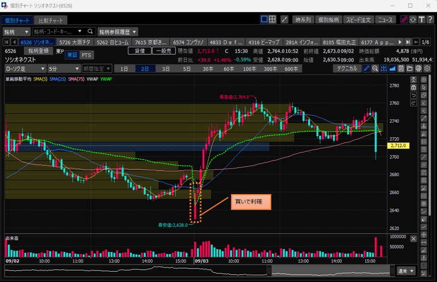Open the 5分 interval dropdown
Screen dimensions: 437x282
point(63,69)
